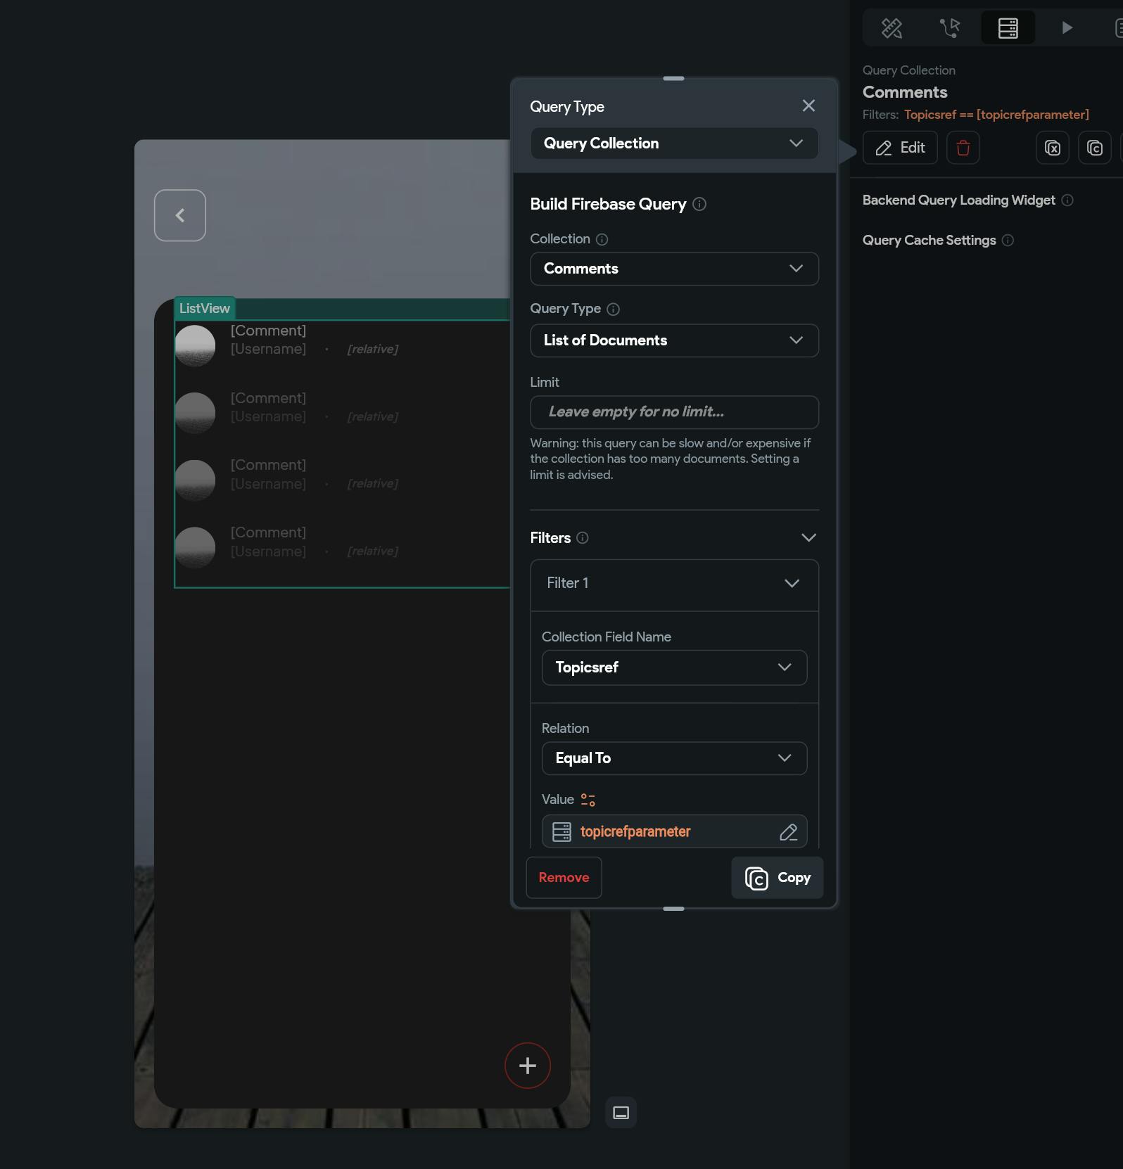Select the first comment avatar image
The width and height of the screenshot is (1123, 1169).
(x=195, y=345)
